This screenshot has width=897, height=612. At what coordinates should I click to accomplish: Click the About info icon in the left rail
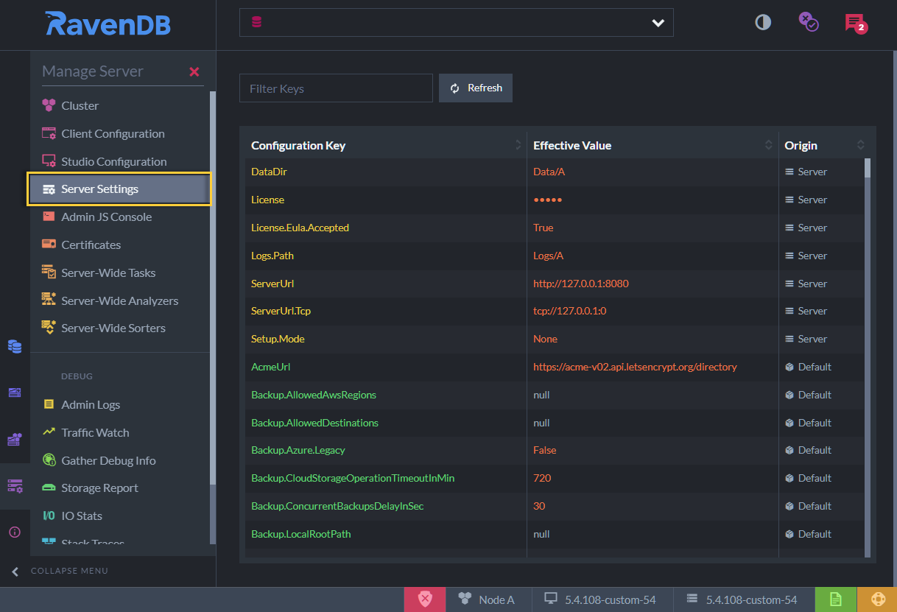click(15, 532)
